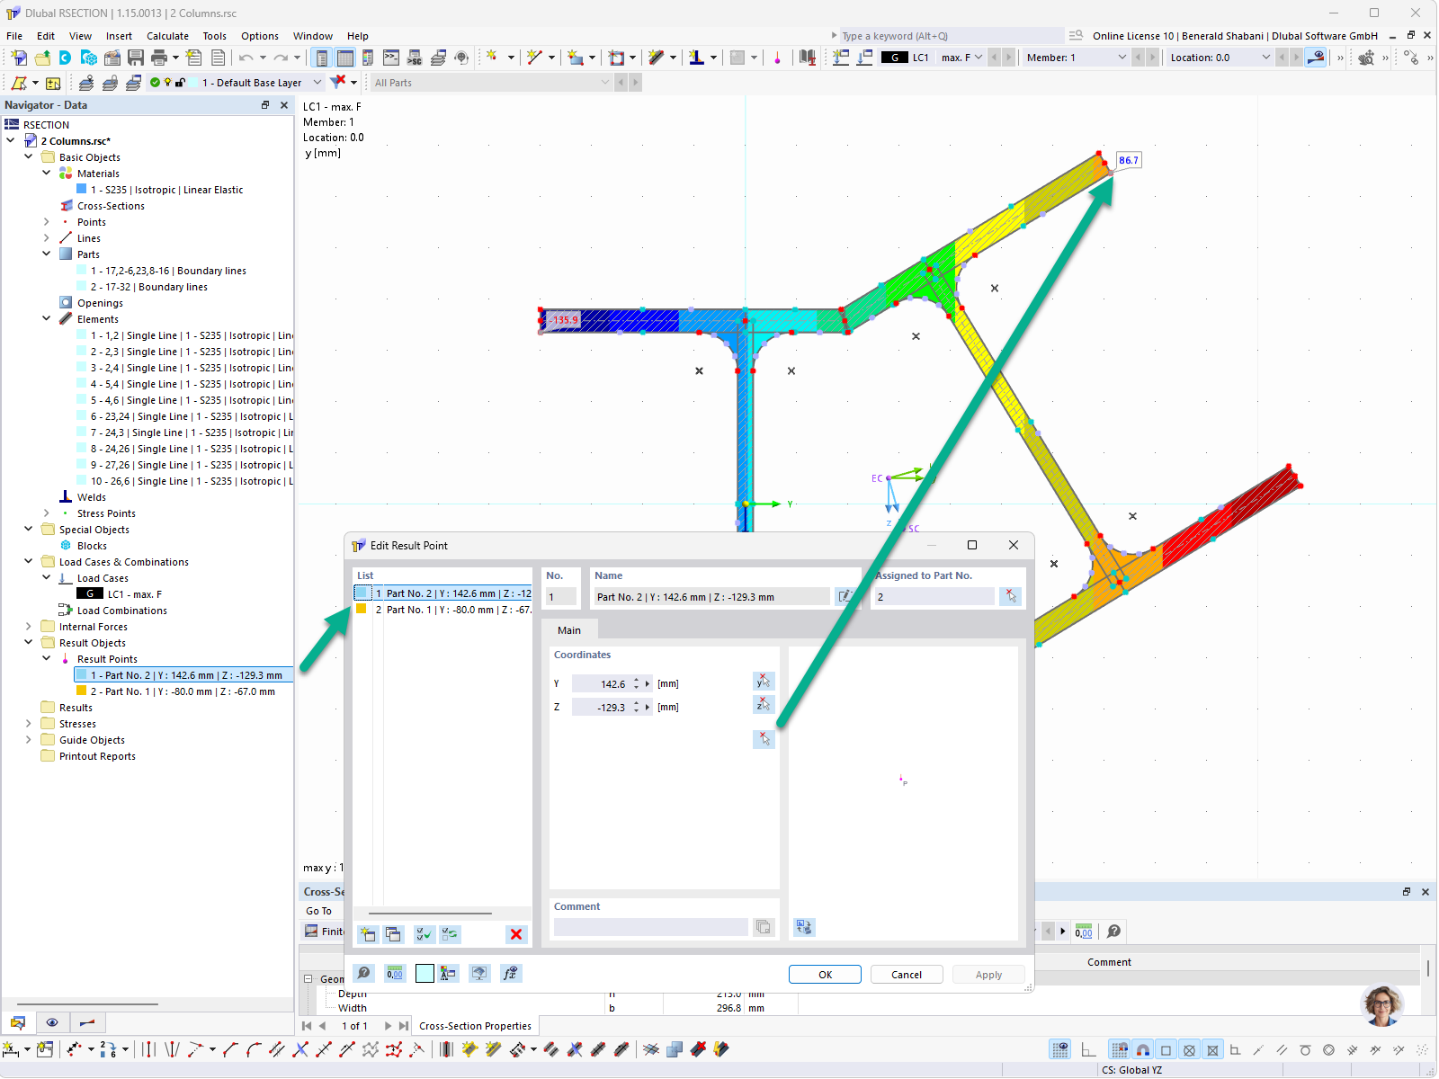Open the All Parts dropdown
This screenshot has height=1079, width=1439.
coord(604,82)
